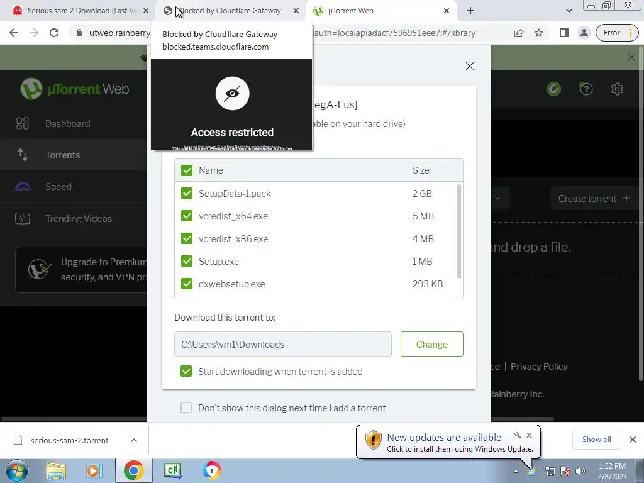Open the tab search dropdown arrow
The image size is (644, 483).
[x=569, y=11]
